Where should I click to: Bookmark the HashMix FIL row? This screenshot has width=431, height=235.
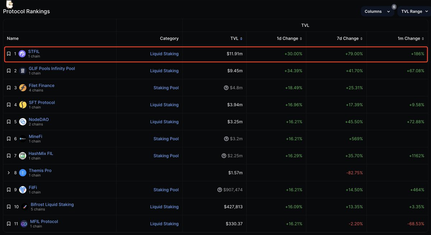click(9, 156)
